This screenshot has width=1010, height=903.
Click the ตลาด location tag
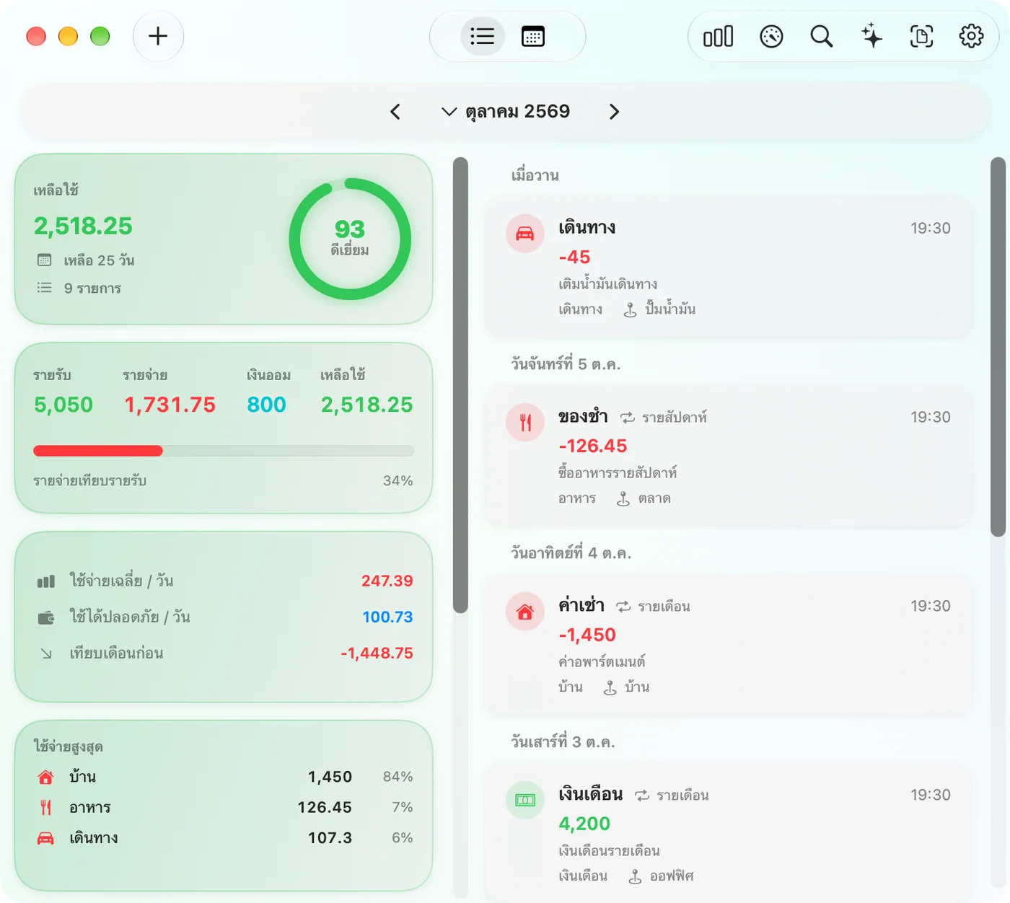coord(644,498)
